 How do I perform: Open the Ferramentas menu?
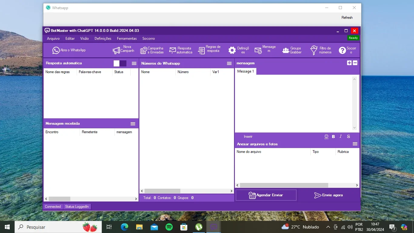click(127, 39)
